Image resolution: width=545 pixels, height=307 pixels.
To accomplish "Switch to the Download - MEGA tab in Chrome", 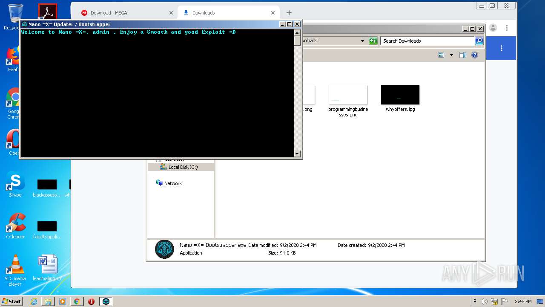I will coord(123,13).
